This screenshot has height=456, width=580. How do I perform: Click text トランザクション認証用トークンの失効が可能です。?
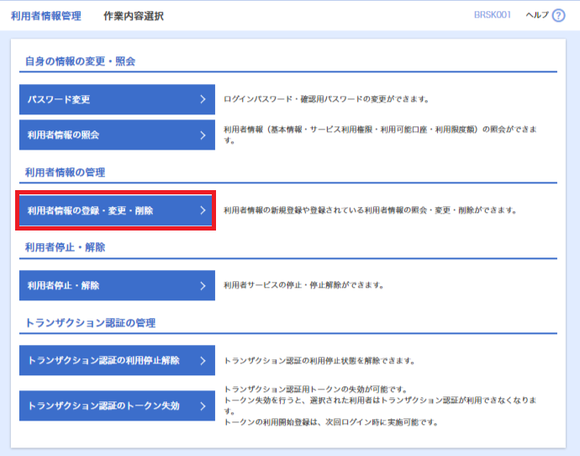point(315,390)
